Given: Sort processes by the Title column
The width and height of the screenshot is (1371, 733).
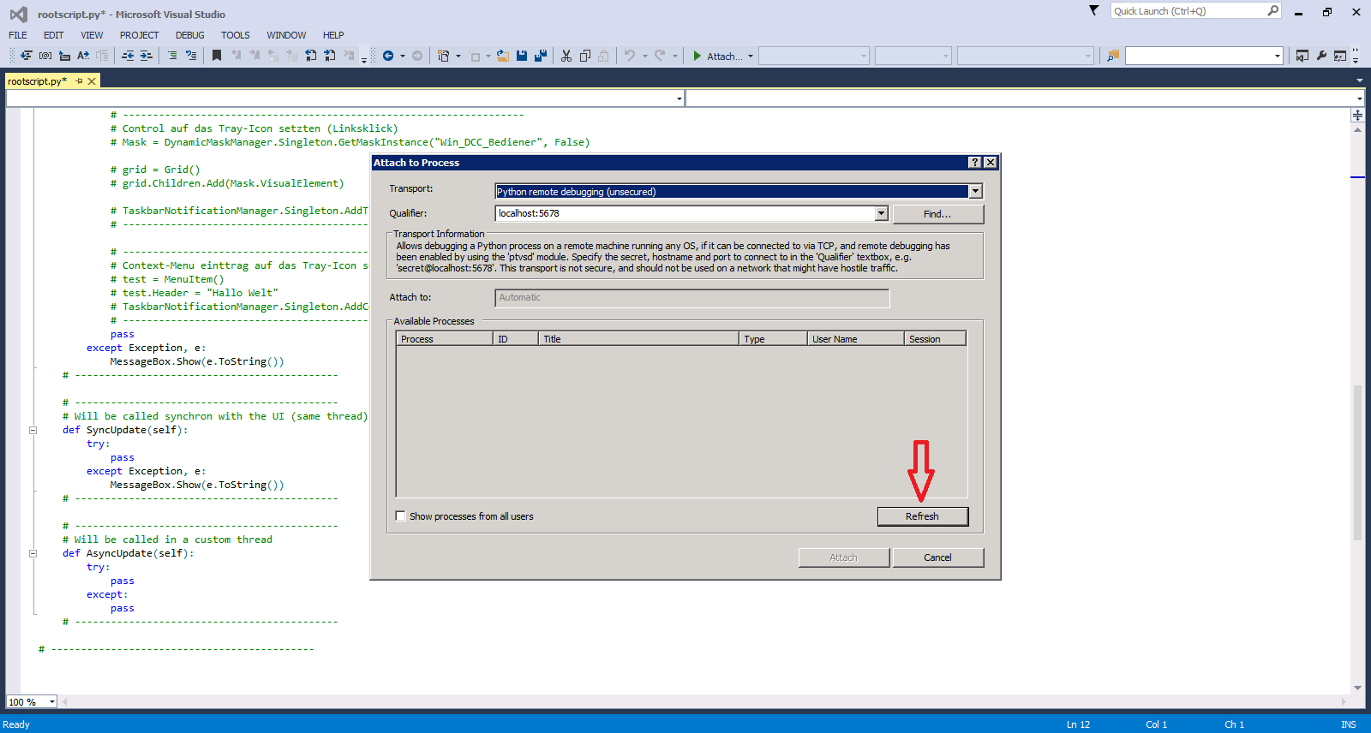Looking at the screenshot, I should 638,339.
